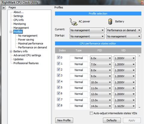Collapse the Profiles tree node
Viewport: 144px width, 124px height.
[11, 32]
